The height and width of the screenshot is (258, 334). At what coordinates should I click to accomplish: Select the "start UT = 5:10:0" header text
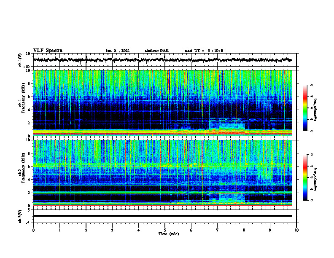point(204,51)
